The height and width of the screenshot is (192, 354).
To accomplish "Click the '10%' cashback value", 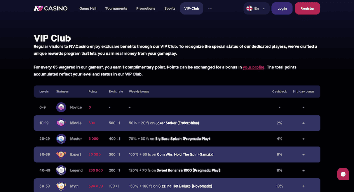I will coord(279,186).
